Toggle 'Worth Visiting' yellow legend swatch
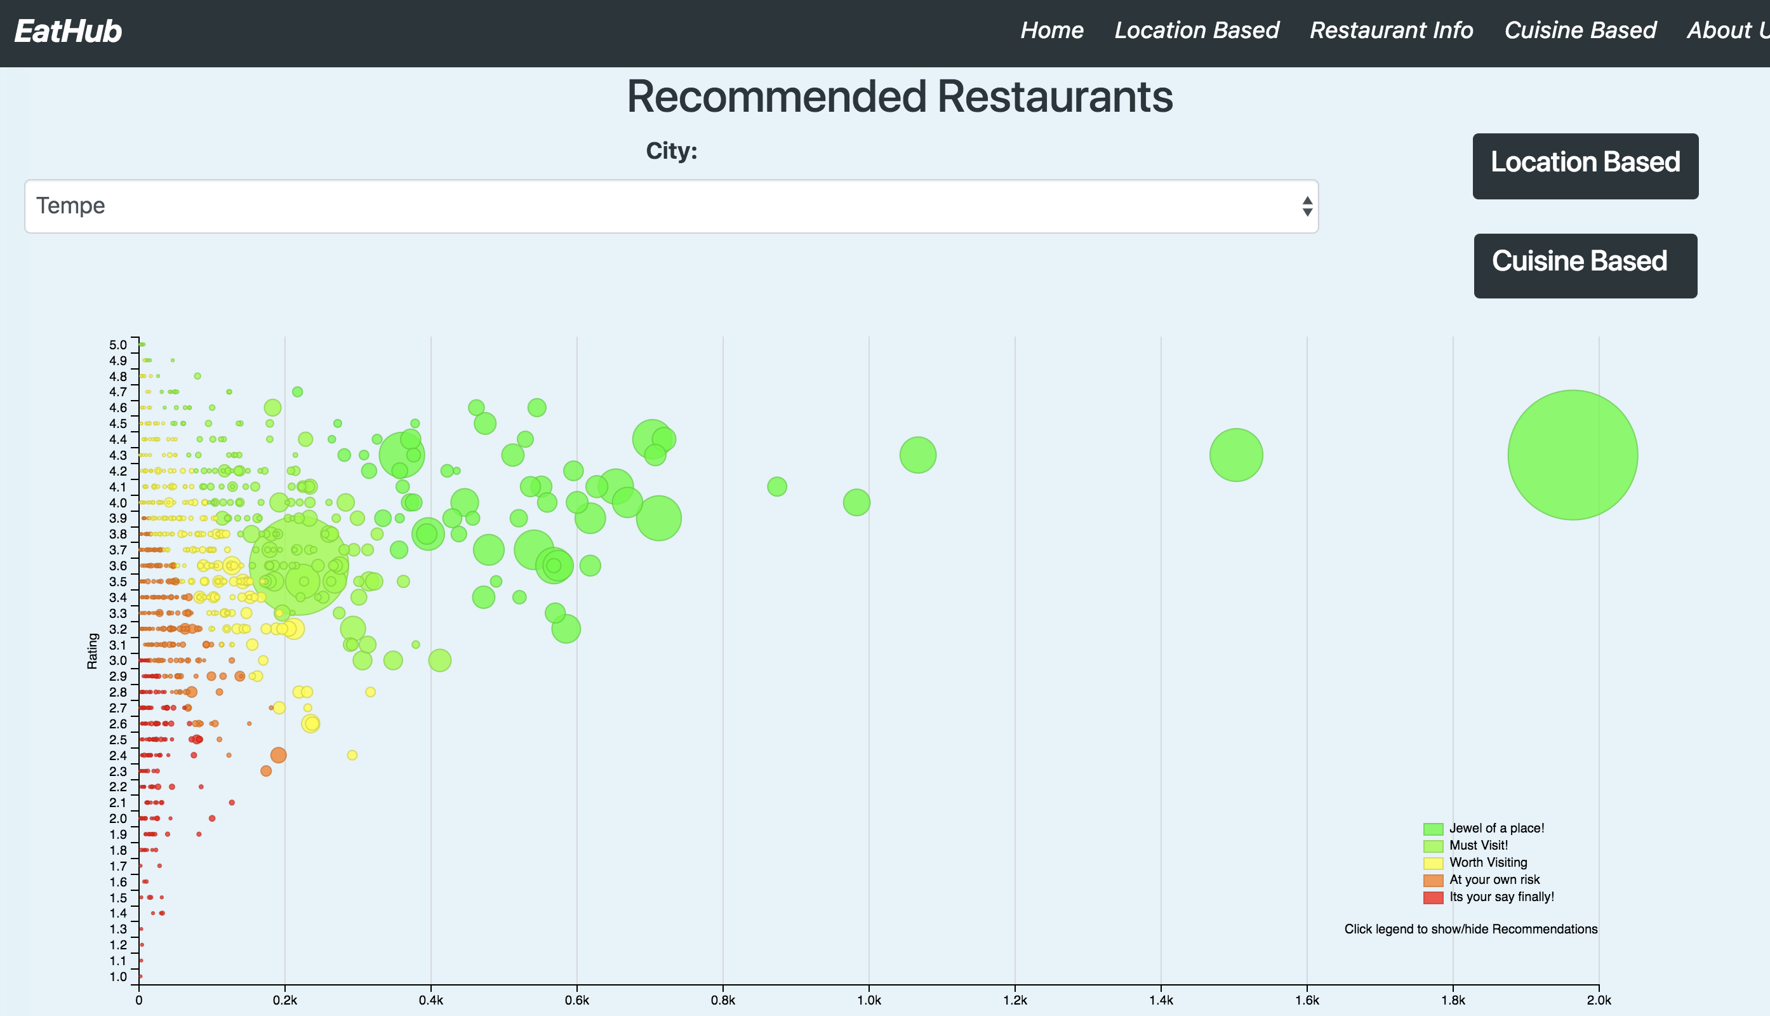The width and height of the screenshot is (1770, 1016). pyautogui.click(x=1432, y=863)
